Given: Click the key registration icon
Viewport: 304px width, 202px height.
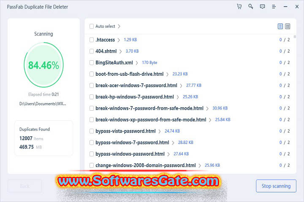Looking at the screenshot, I should click(251, 7).
